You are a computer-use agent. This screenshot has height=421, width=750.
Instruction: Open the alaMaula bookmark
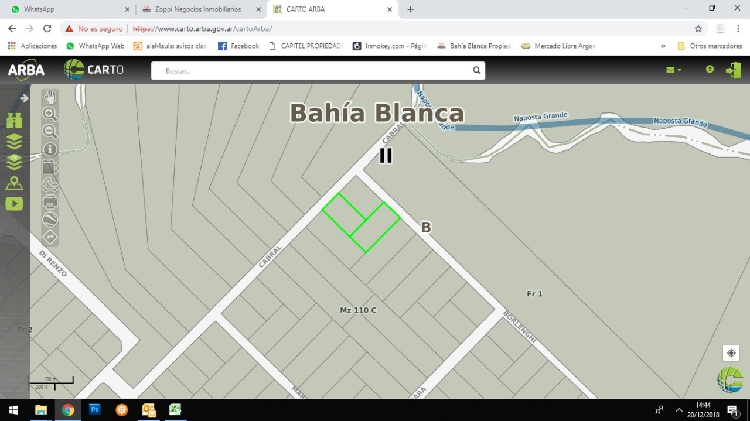point(171,46)
